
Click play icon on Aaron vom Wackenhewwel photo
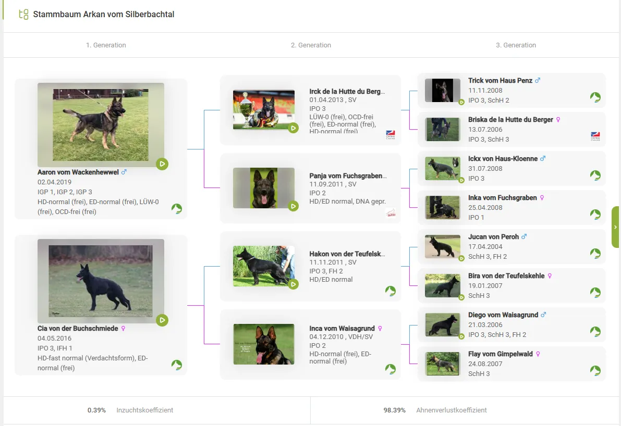[x=162, y=164]
